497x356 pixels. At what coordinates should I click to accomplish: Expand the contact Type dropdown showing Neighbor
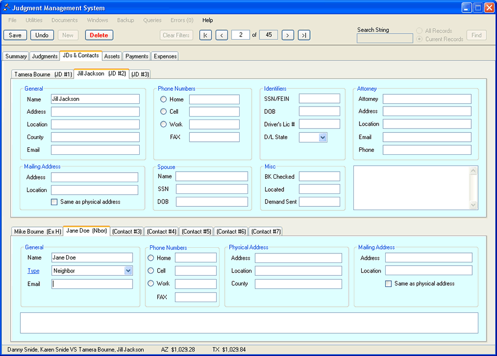point(128,271)
